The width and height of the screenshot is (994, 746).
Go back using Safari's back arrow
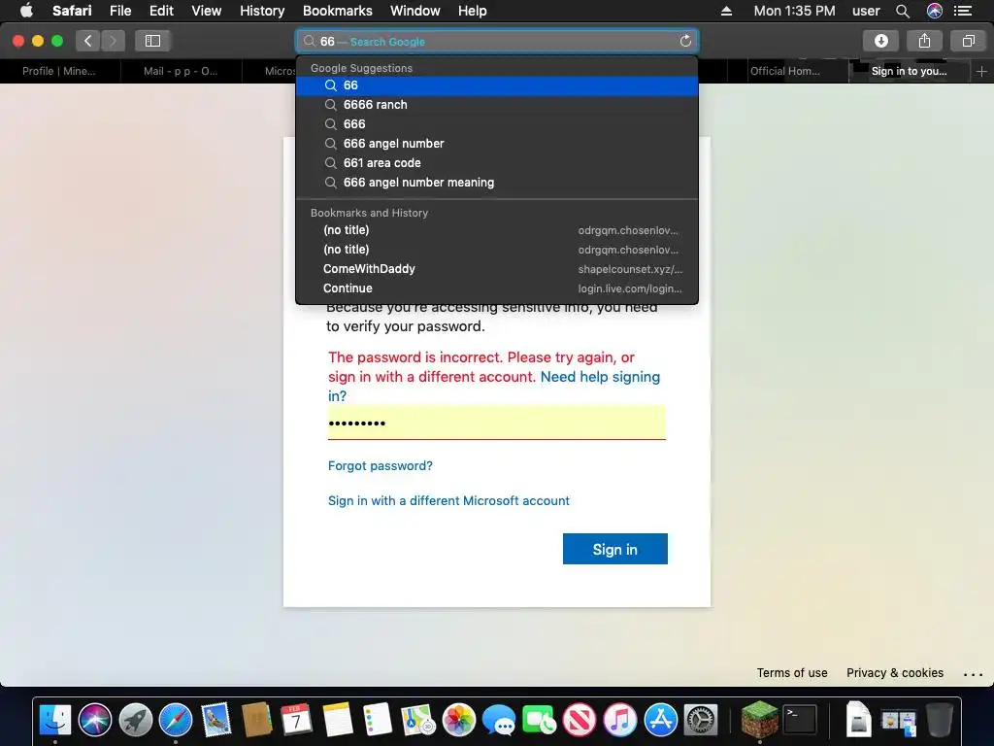click(x=88, y=41)
